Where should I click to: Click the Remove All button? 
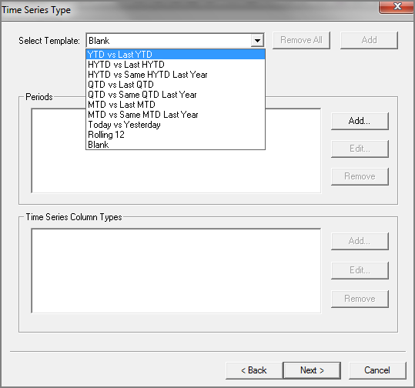[x=301, y=40]
